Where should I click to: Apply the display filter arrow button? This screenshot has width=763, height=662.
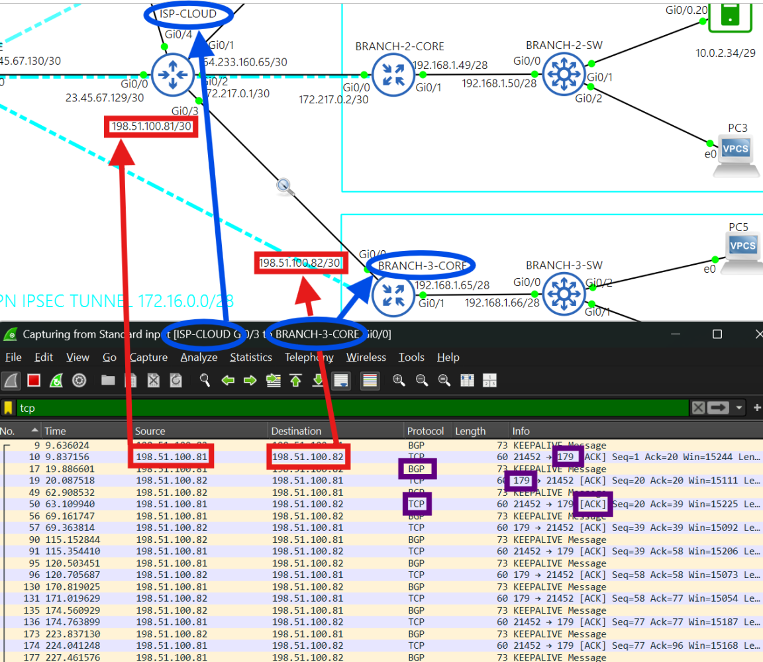coord(719,408)
